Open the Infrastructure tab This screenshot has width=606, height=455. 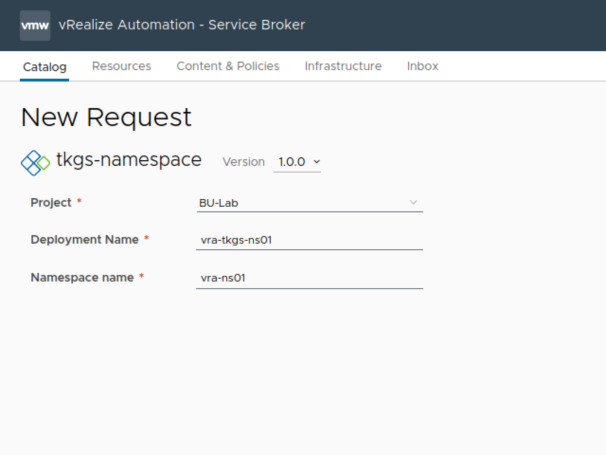click(x=343, y=66)
